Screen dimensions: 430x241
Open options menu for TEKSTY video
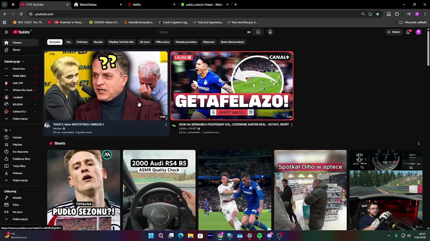(x=166, y=125)
